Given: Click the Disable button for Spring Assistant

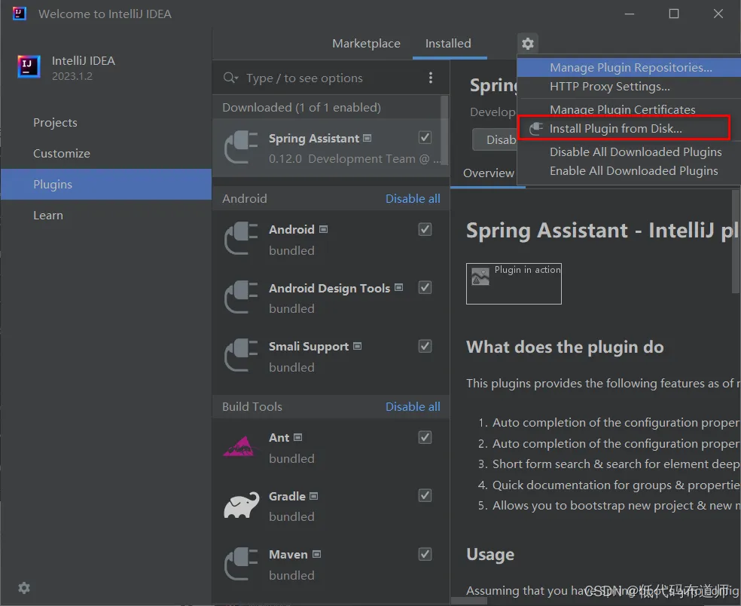Looking at the screenshot, I should (495, 139).
